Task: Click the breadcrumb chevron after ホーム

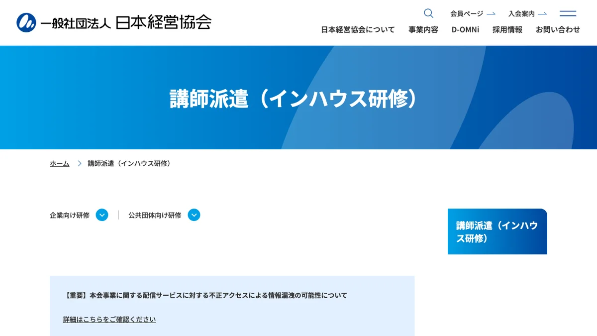Action: pos(79,163)
